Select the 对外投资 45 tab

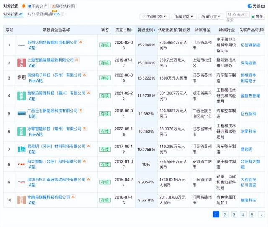(x=13, y=14)
